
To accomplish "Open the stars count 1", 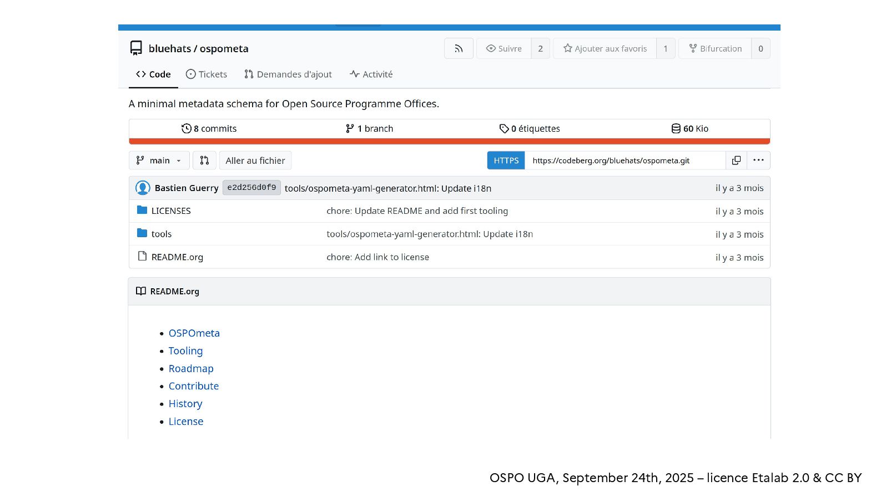I will (x=666, y=48).
